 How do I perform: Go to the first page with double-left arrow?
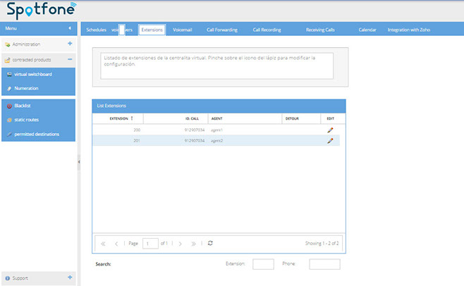tap(104, 243)
